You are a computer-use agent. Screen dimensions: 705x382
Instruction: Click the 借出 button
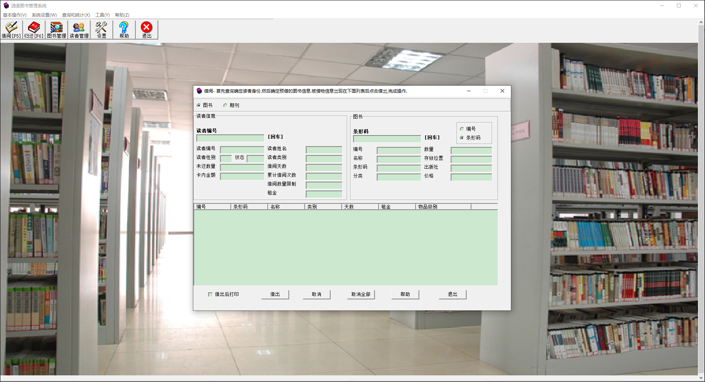(275, 294)
